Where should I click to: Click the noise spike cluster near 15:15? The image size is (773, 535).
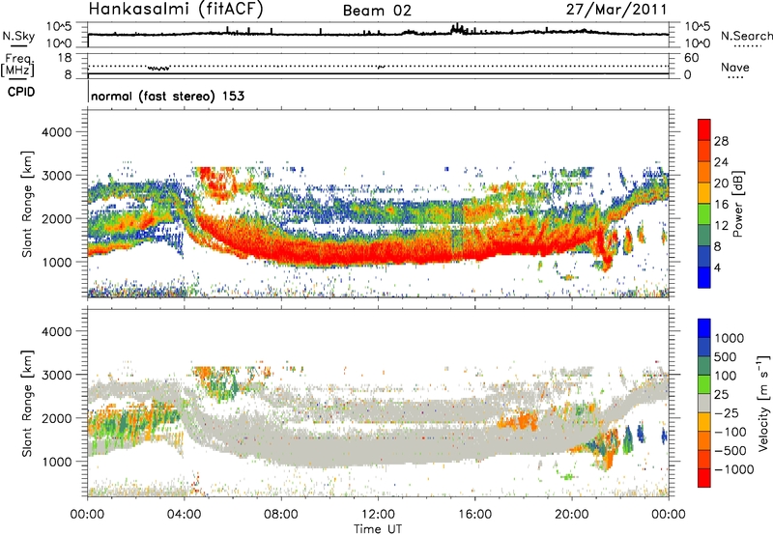pos(458,29)
